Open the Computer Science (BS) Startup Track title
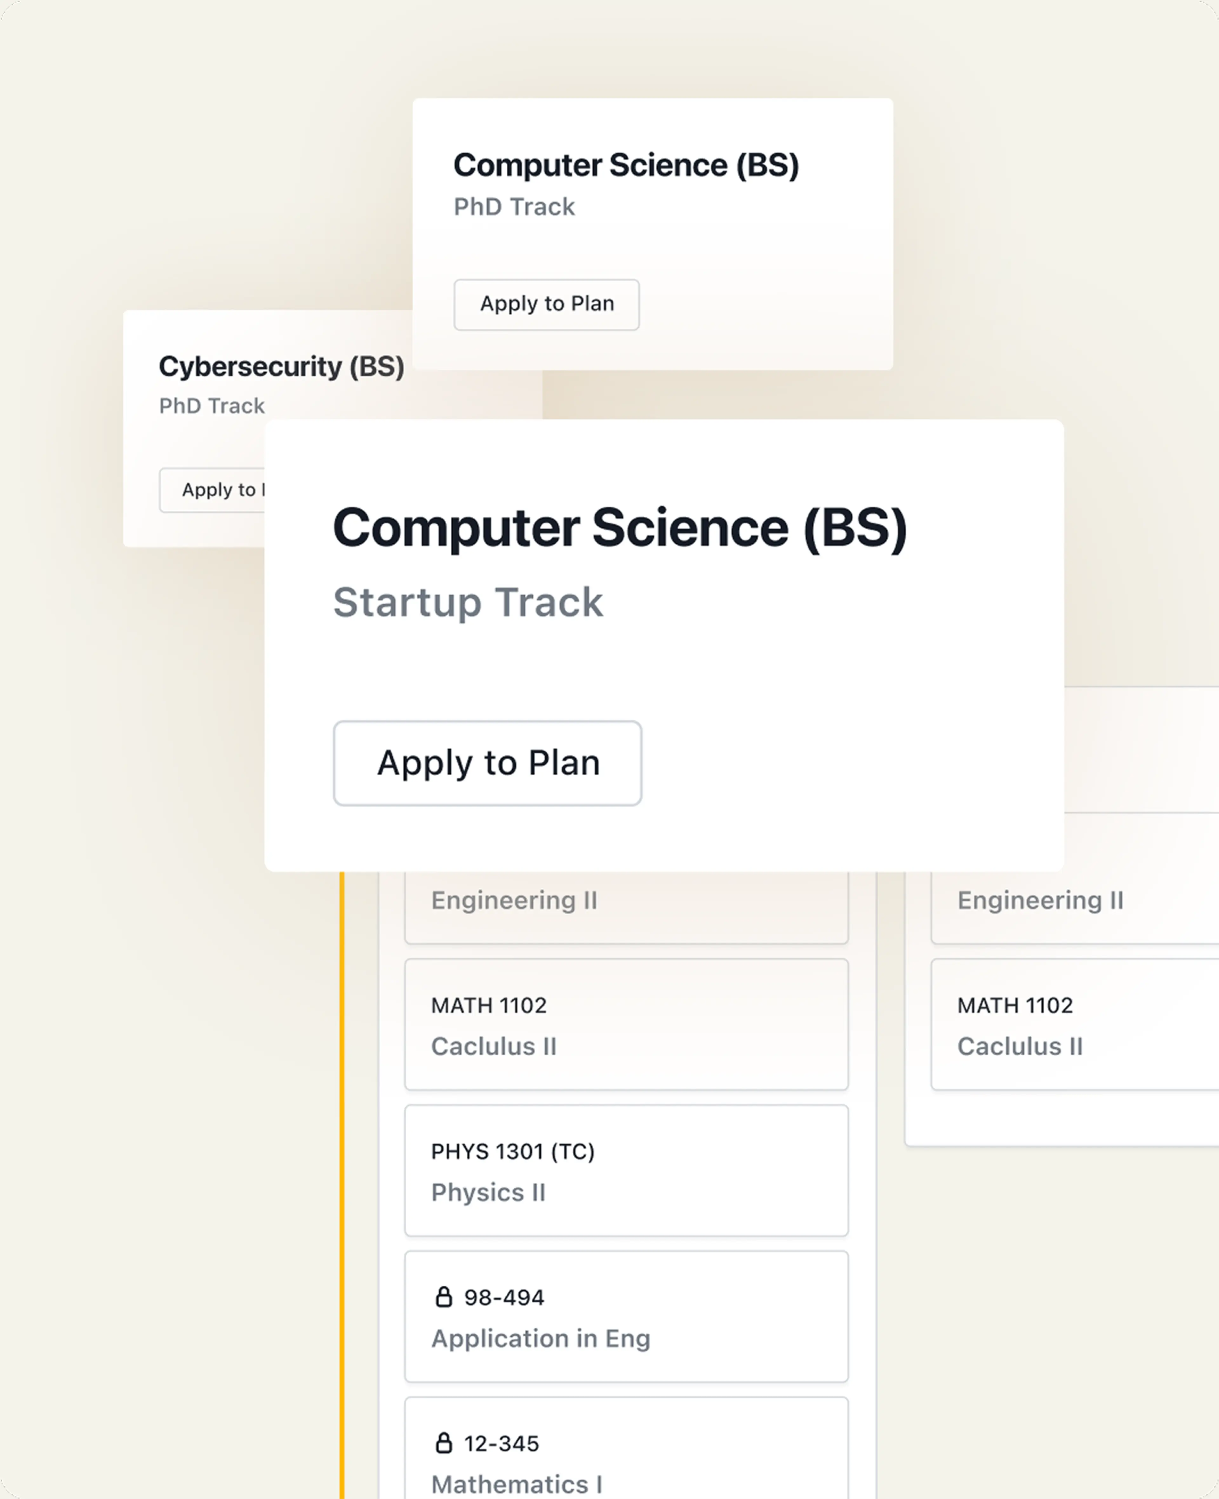1219x1499 pixels. point(619,528)
